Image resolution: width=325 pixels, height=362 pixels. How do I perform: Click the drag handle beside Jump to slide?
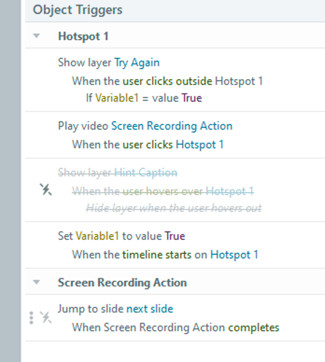(x=31, y=318)
